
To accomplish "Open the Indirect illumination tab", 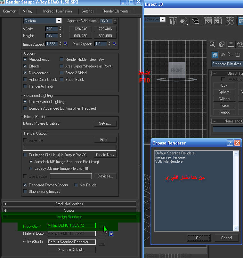I will point(58,11).
